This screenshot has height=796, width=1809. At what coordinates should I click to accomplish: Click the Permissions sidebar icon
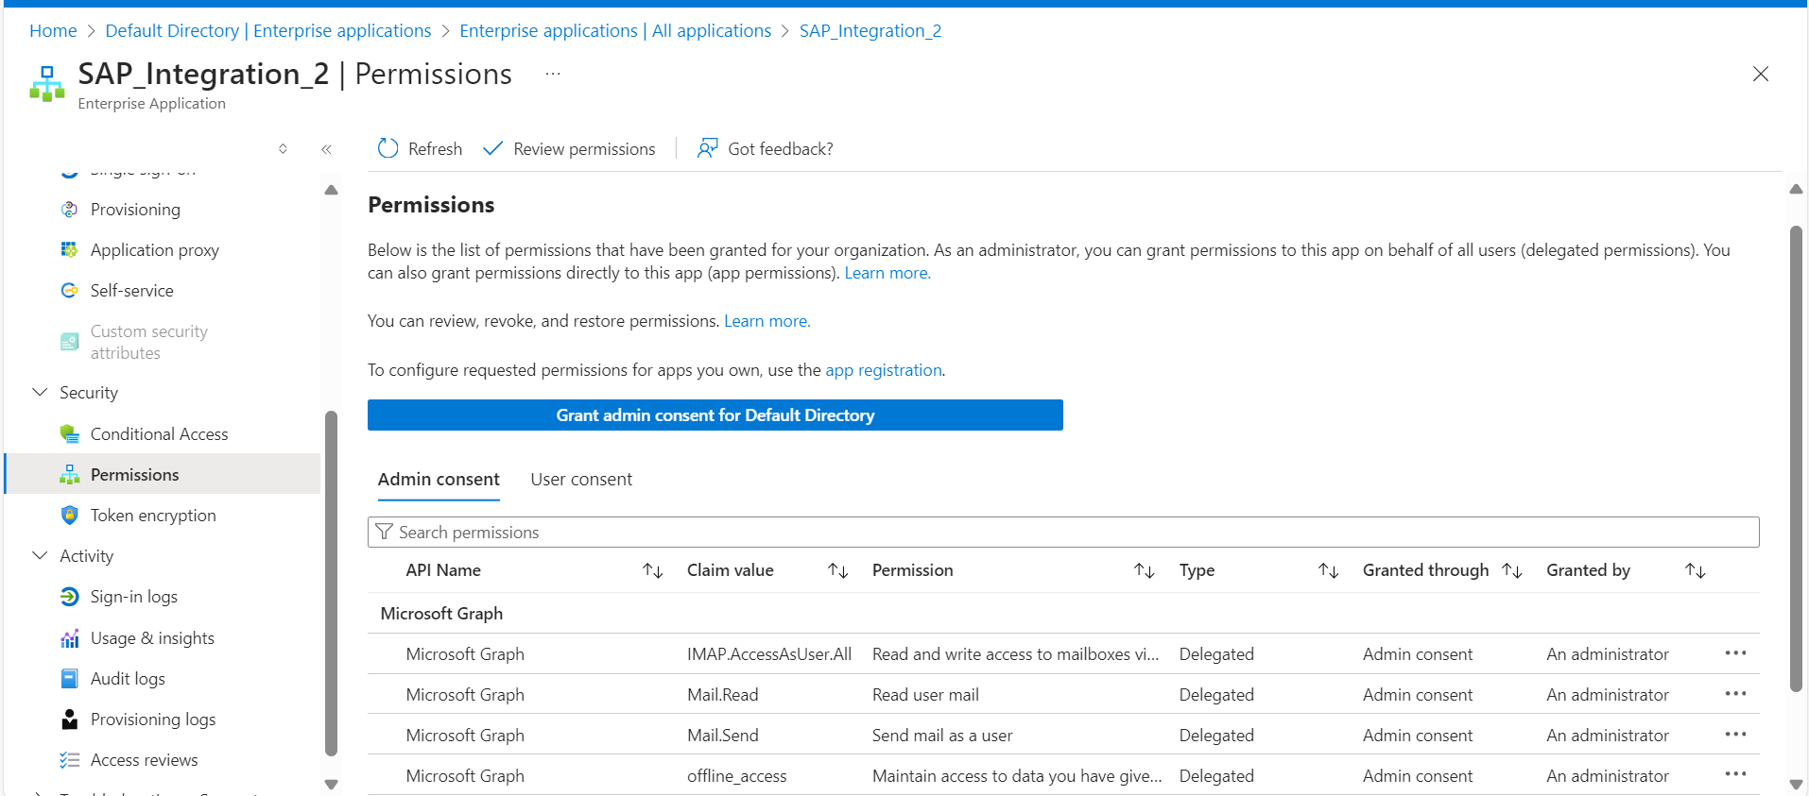tap(69, 475)
